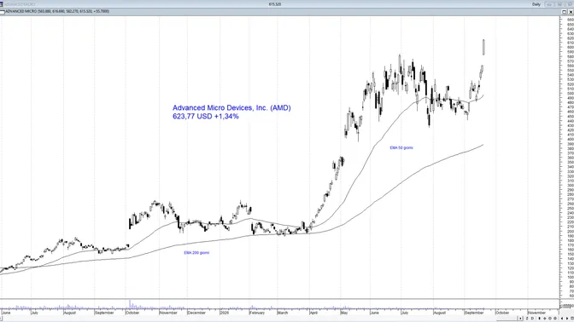This screenshot has width=574, height=322.
Task: Click the tall volume spike bar in the volume panel
Action: (x=130, y=305)
